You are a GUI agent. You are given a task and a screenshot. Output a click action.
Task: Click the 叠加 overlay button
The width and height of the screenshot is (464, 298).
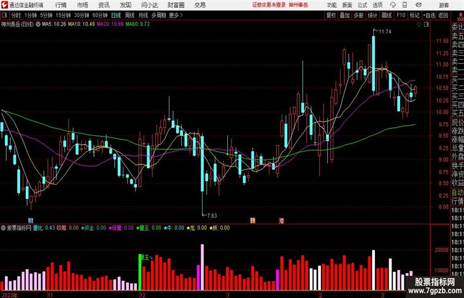coord(345,15)
